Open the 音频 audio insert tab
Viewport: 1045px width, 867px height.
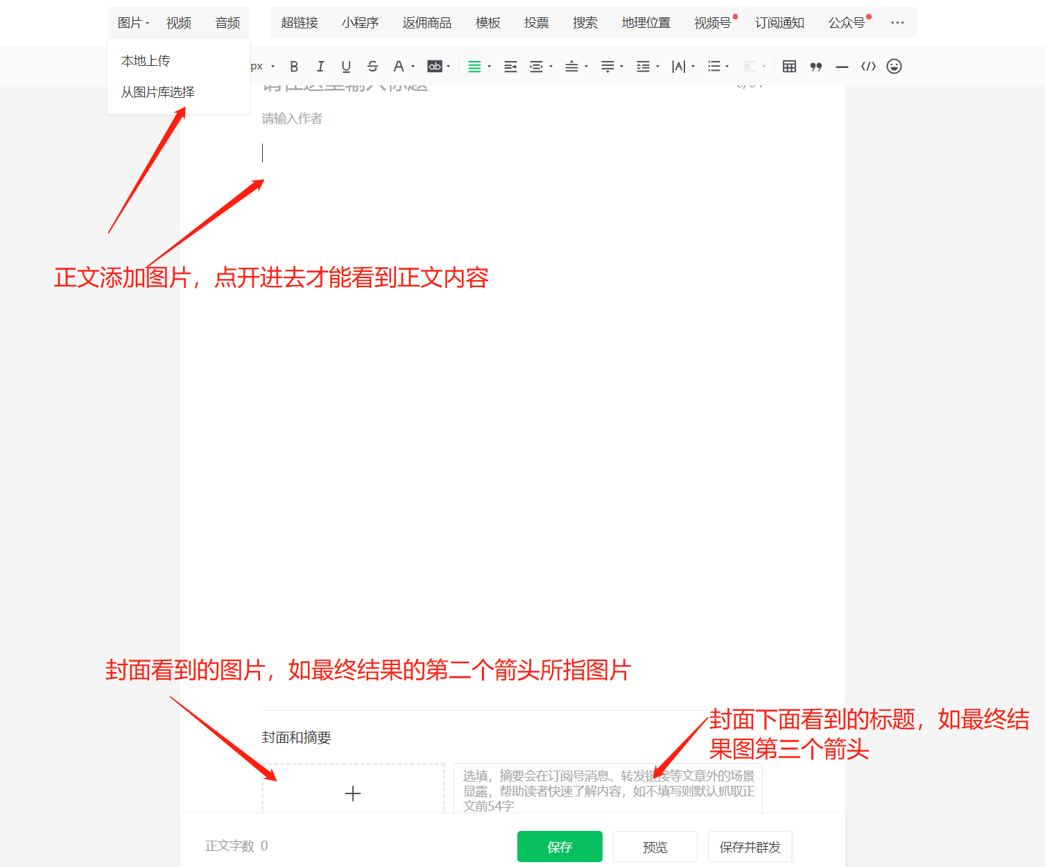point(227,23)
